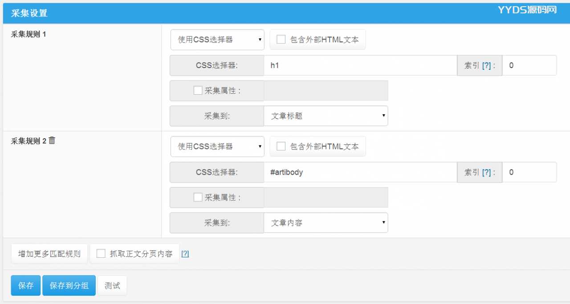Viewport: 570px width, 304px height.
Task: Open the 使用CSS选择器 dropdown in rule 2
Action: [217, 146]
